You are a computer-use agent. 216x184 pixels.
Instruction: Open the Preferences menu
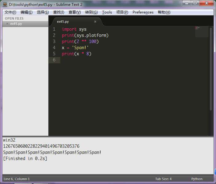[x=143, y=12]
